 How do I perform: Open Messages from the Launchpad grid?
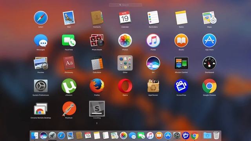[41, 40]
